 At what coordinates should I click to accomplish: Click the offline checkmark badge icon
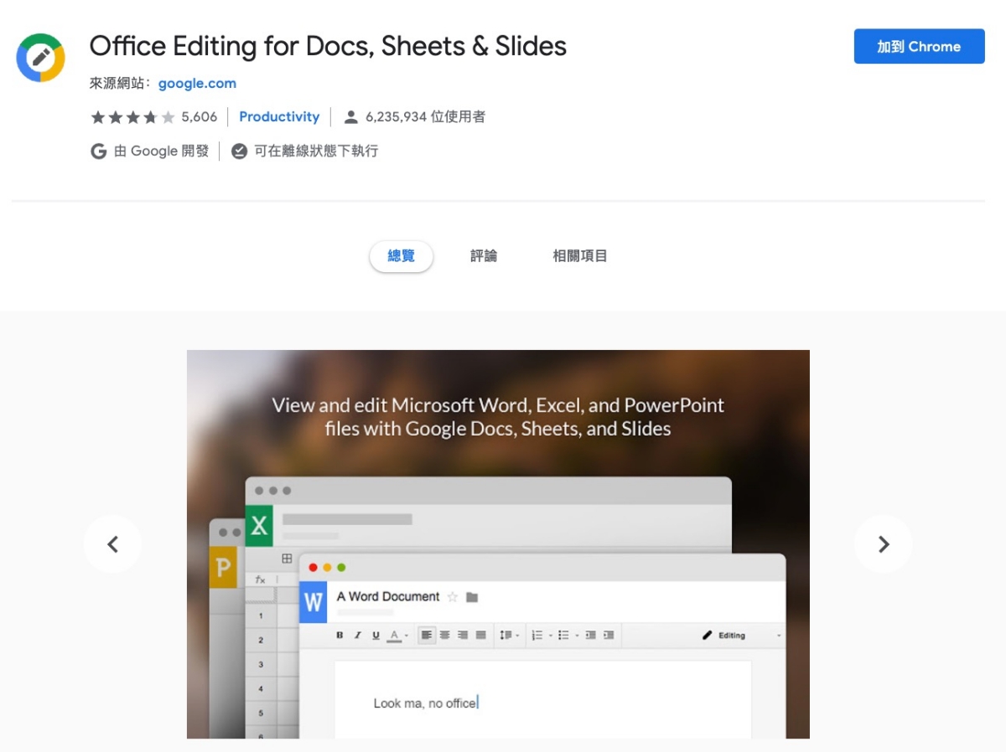pyautogui.click(x=239, y=151)
